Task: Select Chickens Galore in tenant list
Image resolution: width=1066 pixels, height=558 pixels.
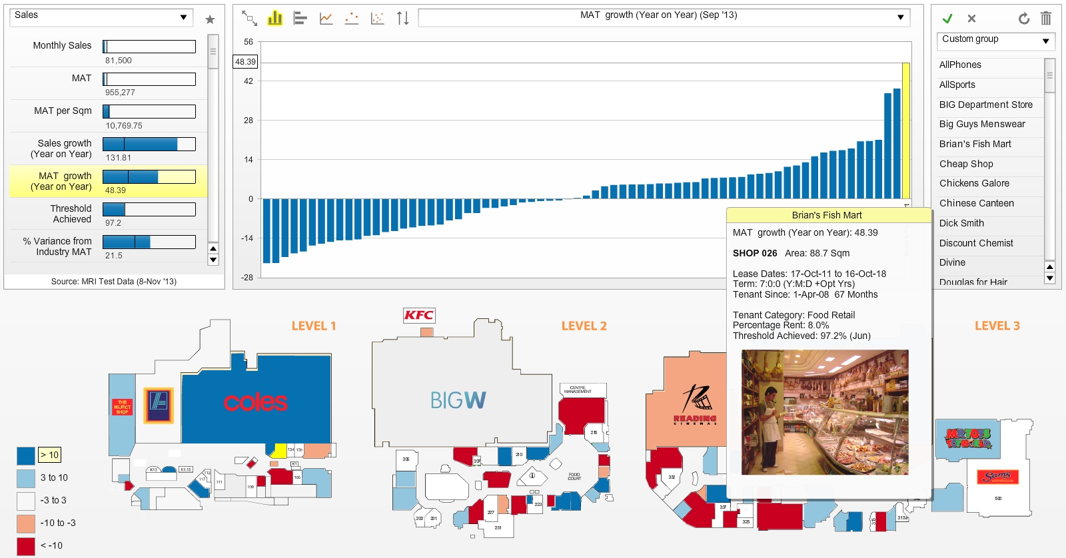Action: click(x=974, y=184)
